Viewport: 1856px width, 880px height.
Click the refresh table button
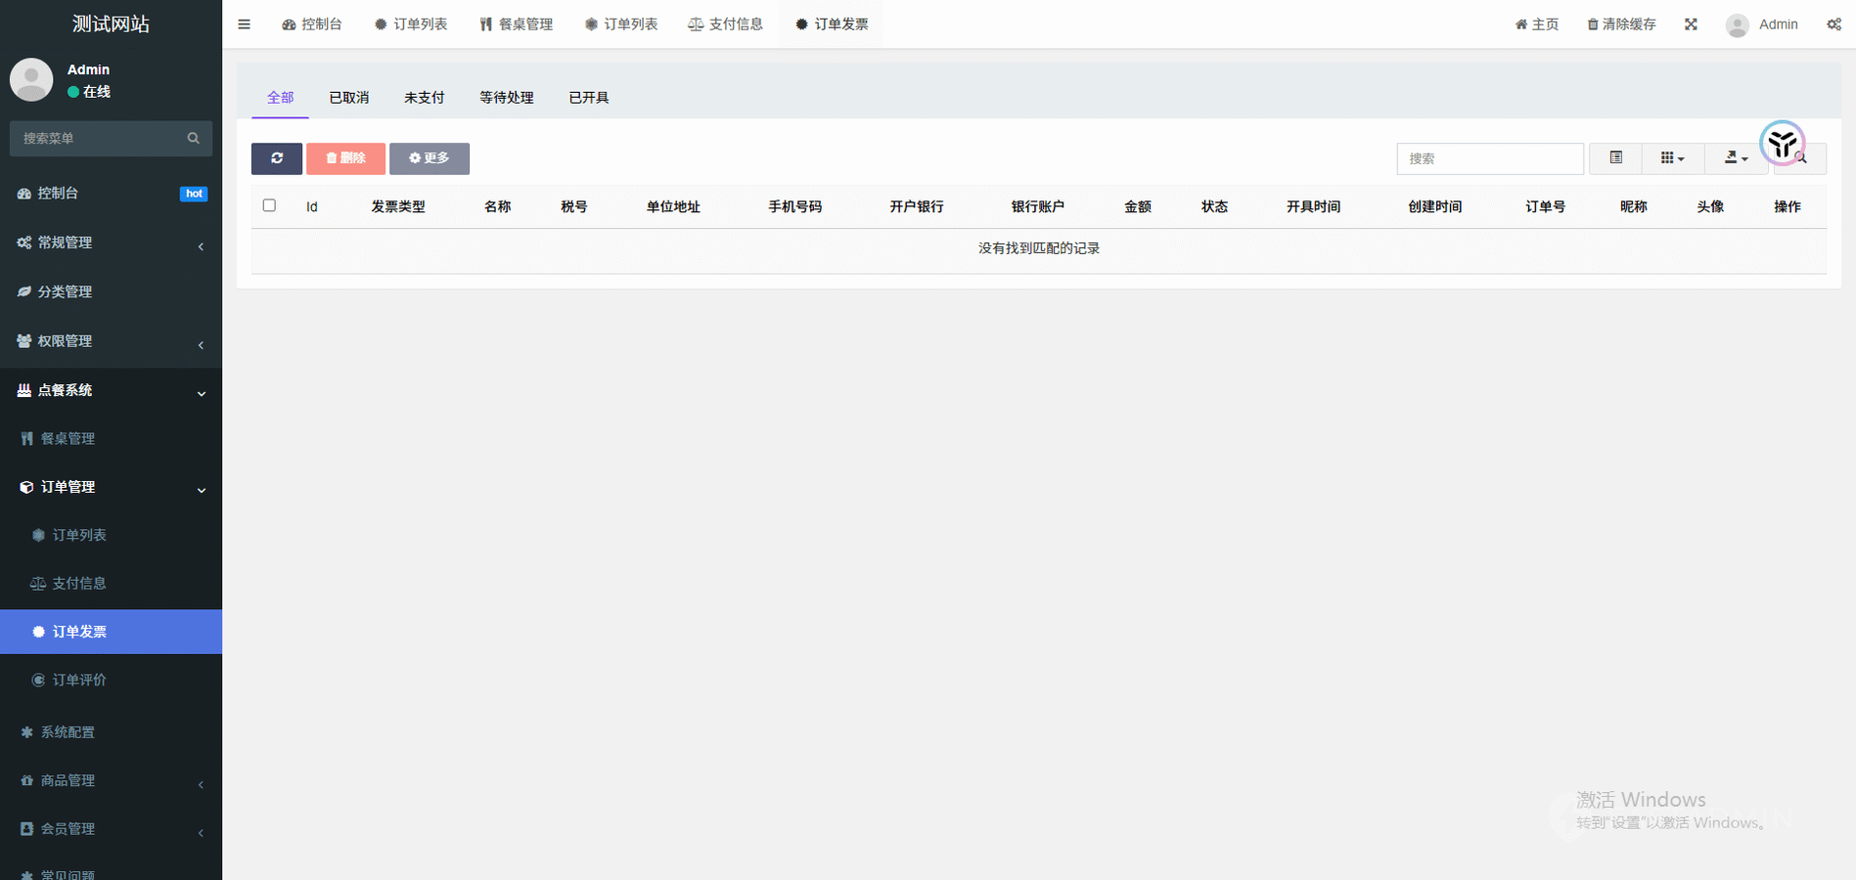tap(277, 158)
